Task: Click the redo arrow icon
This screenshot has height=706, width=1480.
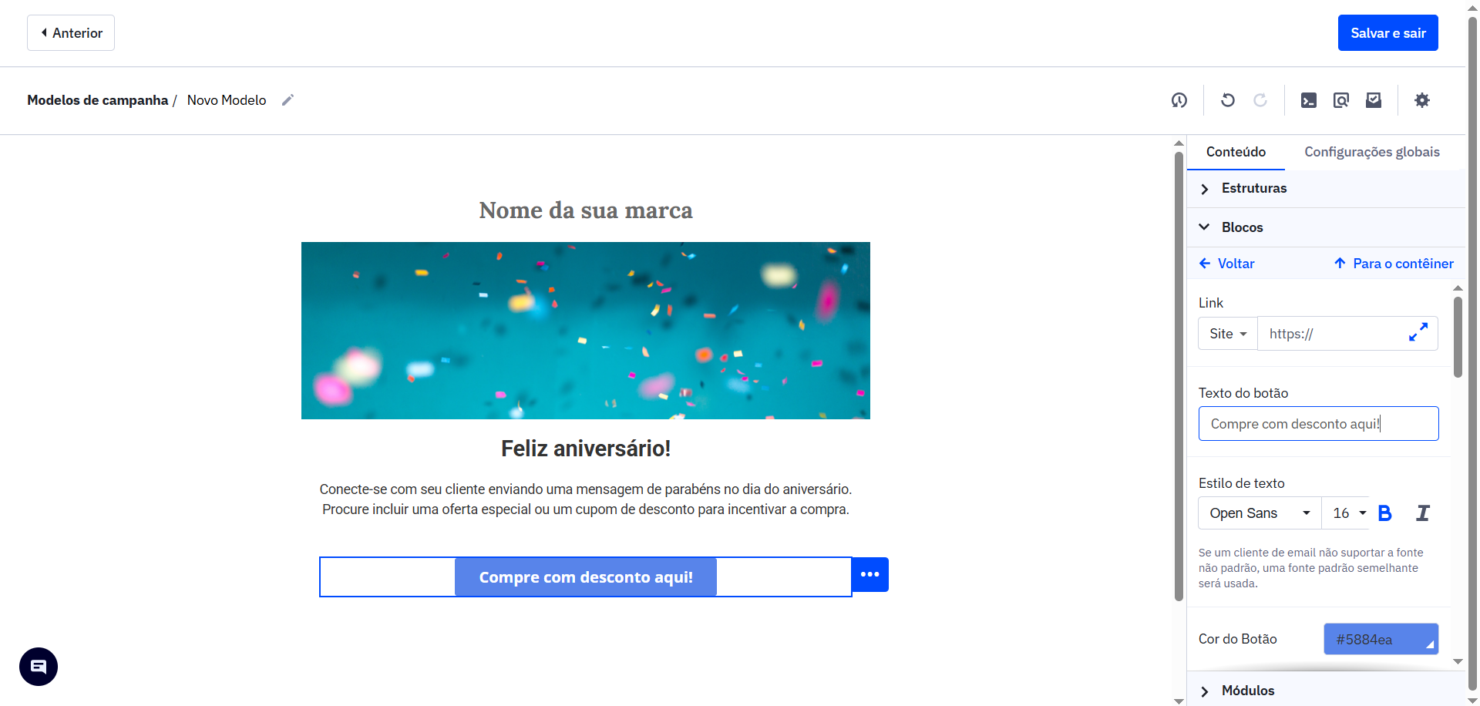Action: click(1261, 100)
